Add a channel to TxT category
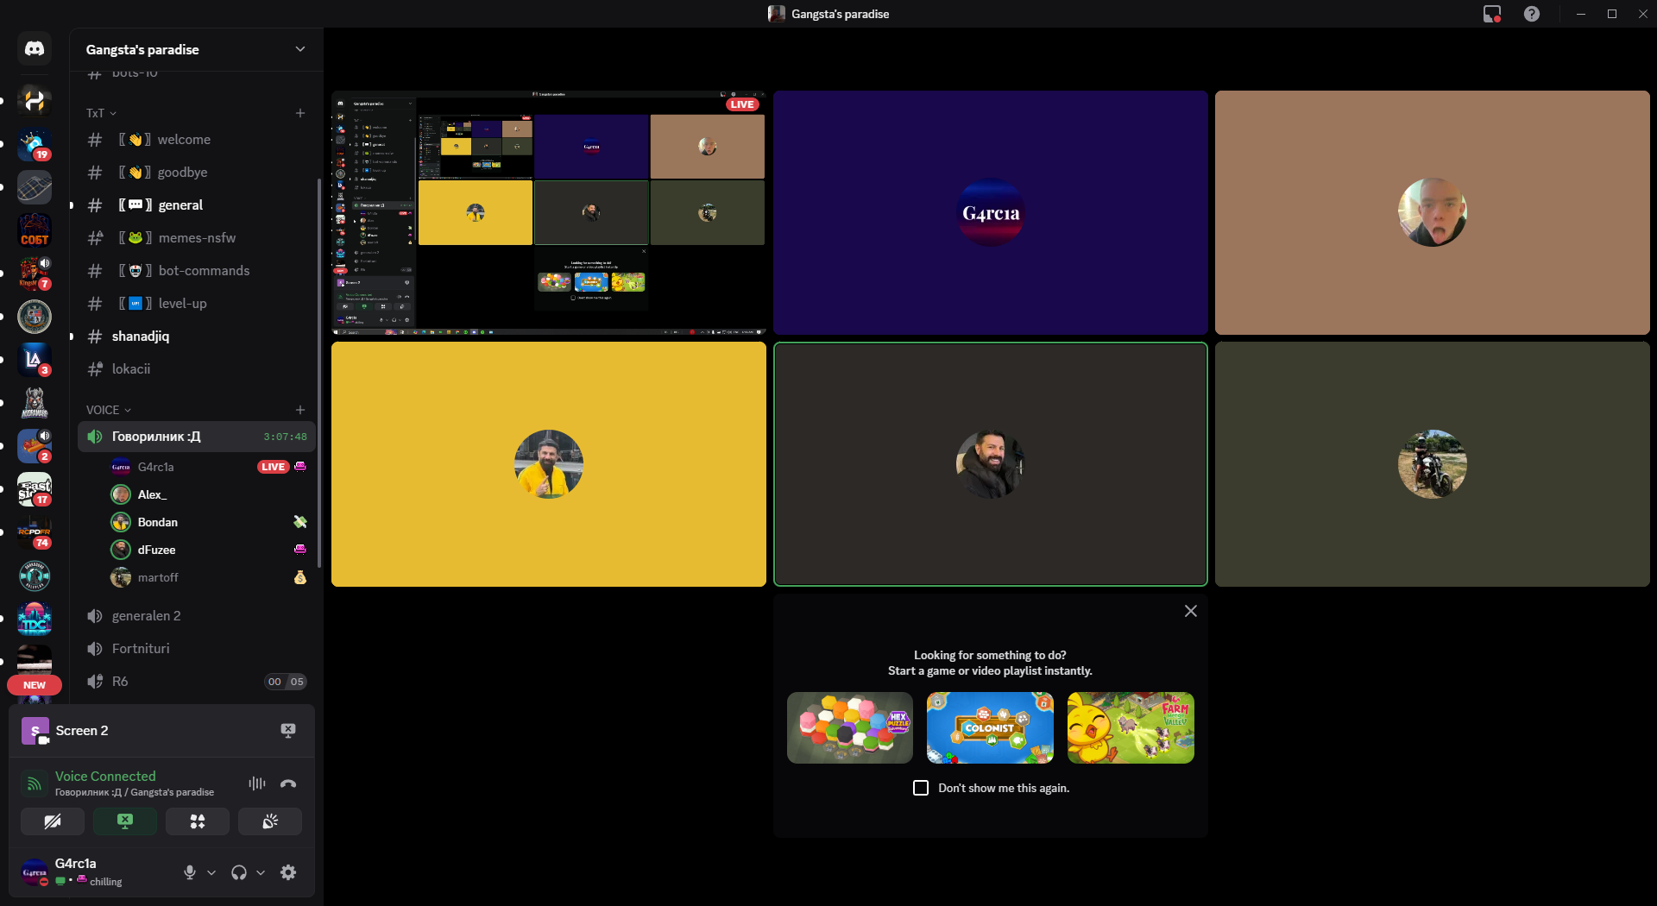Screen dimensions: 1657x906 tap(300, 113)
